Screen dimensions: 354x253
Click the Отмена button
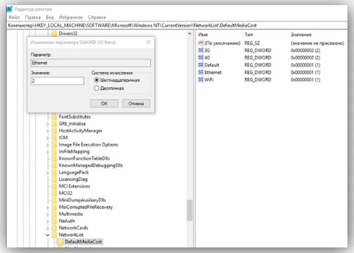tap(136, 104)
